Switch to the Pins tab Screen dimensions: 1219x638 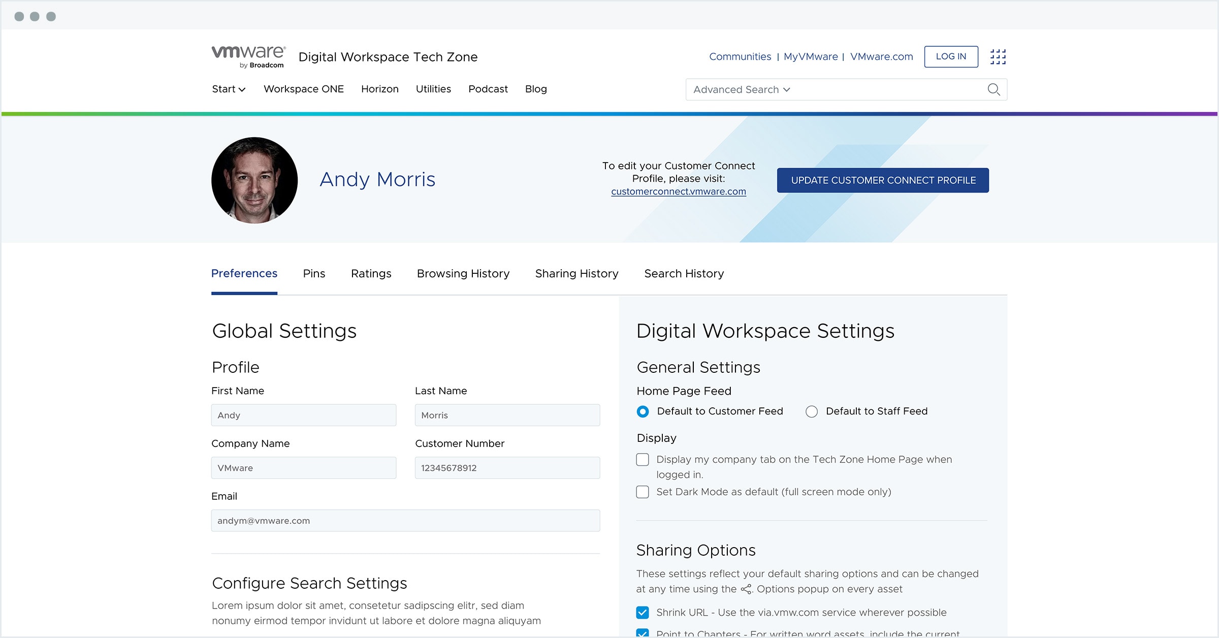[314, 274]
